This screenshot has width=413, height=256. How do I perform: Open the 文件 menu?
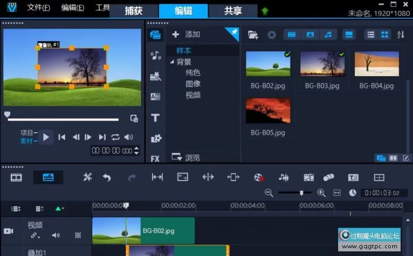(x=39, y=8)
